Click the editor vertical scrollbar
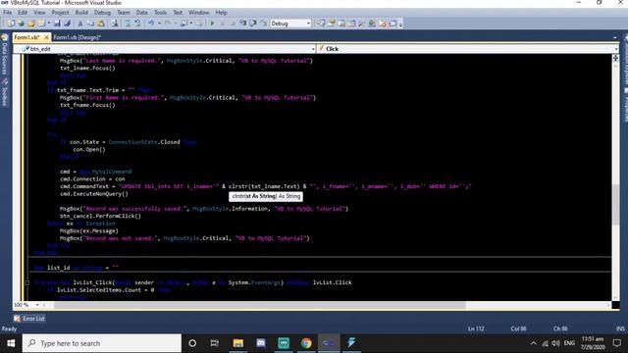The width and height of the screenshot is (628, 353). (x=615, y=204)
